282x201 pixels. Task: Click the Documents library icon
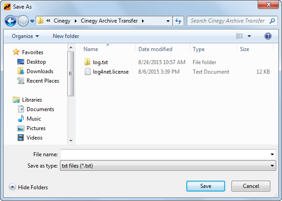(21, 109)
